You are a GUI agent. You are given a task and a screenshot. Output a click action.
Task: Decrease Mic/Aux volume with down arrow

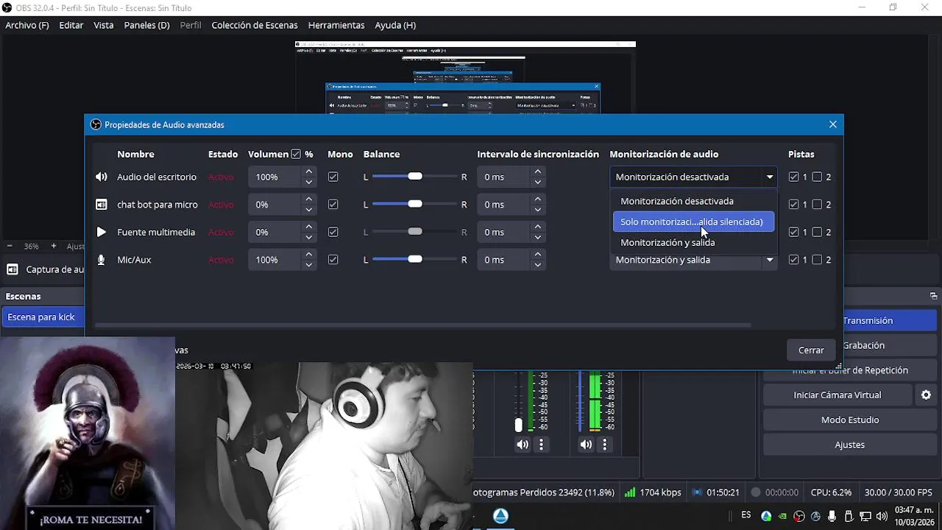coord(309,265)
